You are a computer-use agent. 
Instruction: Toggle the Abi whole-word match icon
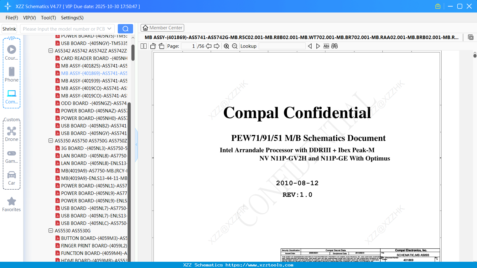(326, 46)
